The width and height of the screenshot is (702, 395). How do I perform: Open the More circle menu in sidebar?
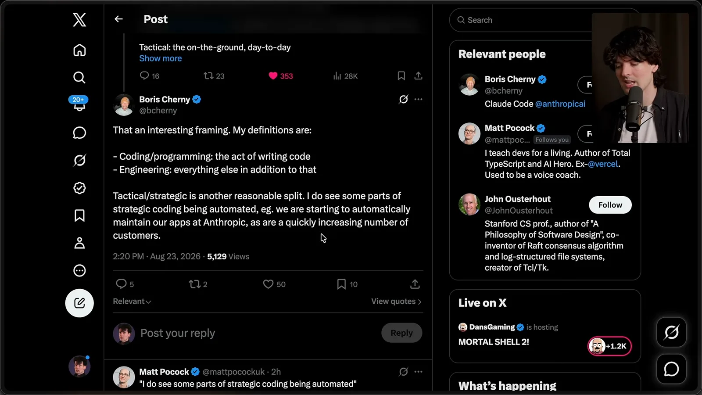[x=79, y=270]
